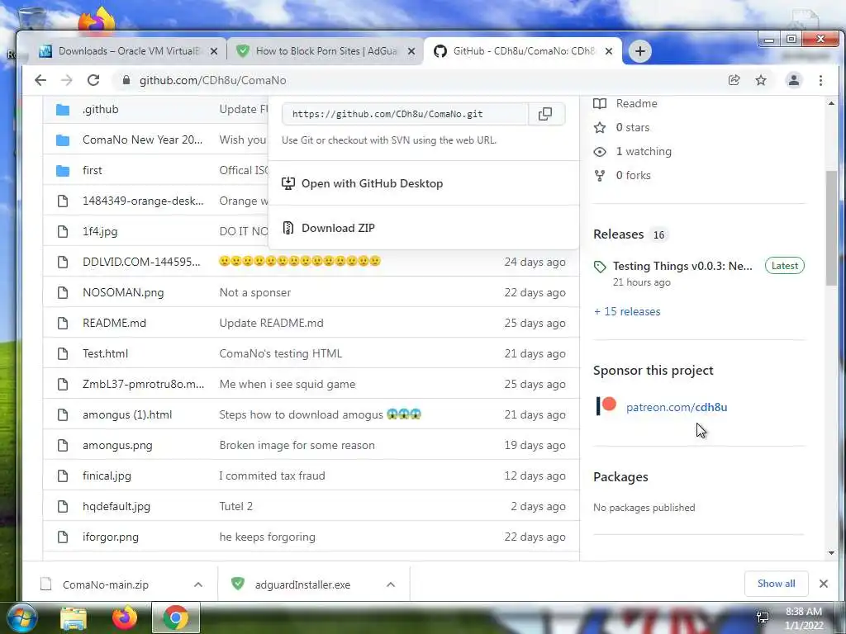Close the How to Block Porn Sites tab
The width and height of the screenshot is (846, 634).
tap(411, 51)
